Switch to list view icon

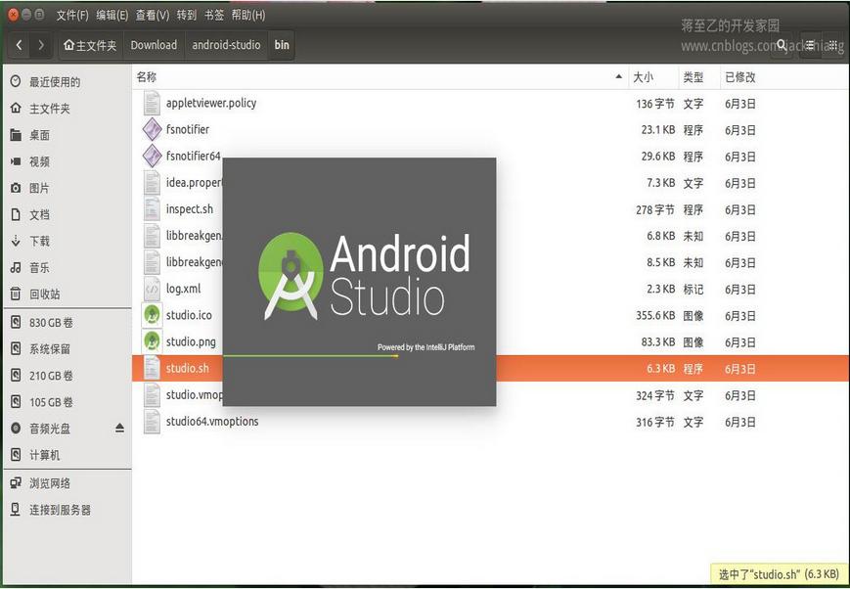tap(810, 45)
